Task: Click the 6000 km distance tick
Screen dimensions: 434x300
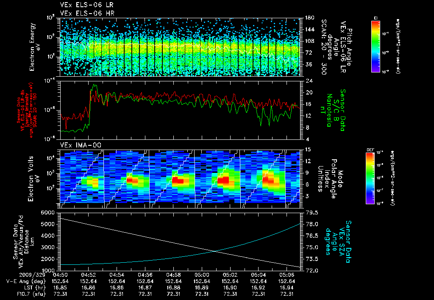Action: pyautogui.click(x=47, y=213)
